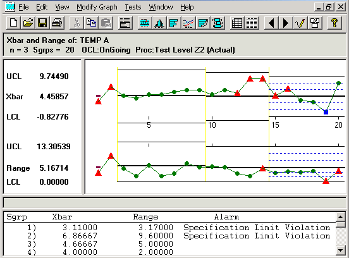Show the histogram chart icon

point(159,23)
